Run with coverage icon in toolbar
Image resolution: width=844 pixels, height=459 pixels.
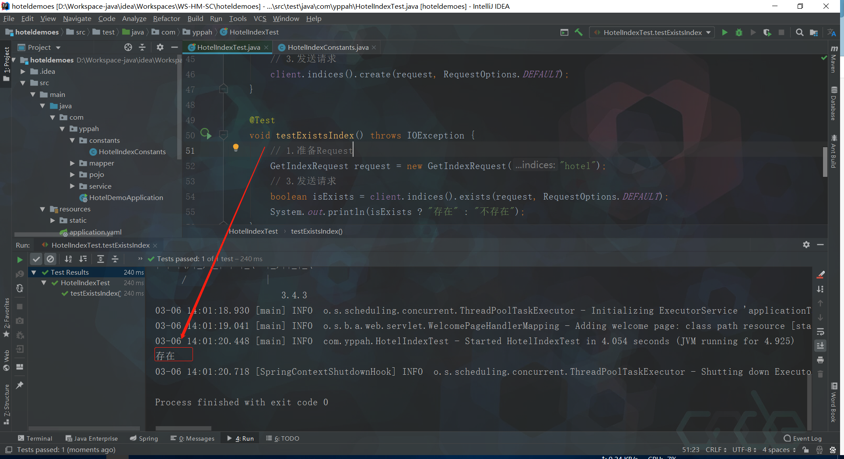click(767, 32)
